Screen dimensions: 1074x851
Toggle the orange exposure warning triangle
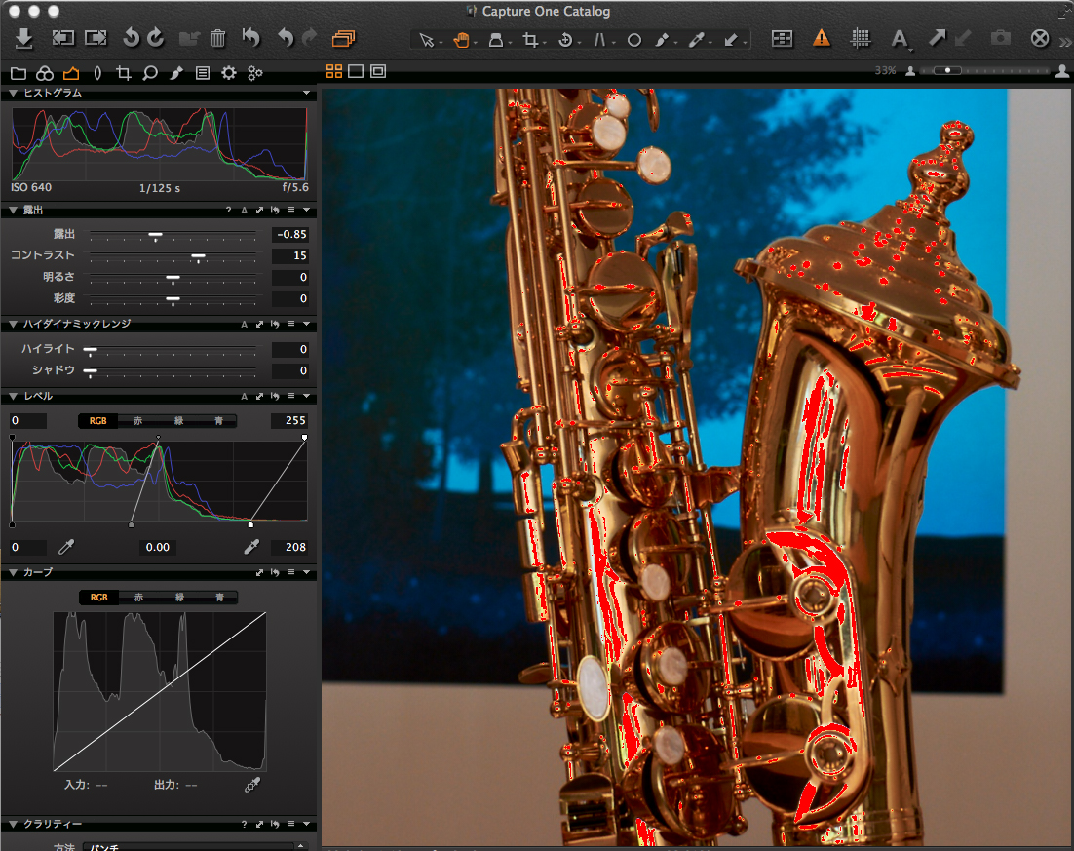click(822, 39)
